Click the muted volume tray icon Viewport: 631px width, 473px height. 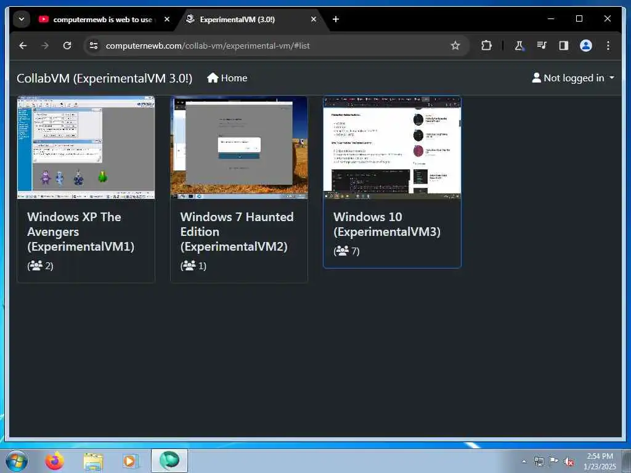point(569,462)
